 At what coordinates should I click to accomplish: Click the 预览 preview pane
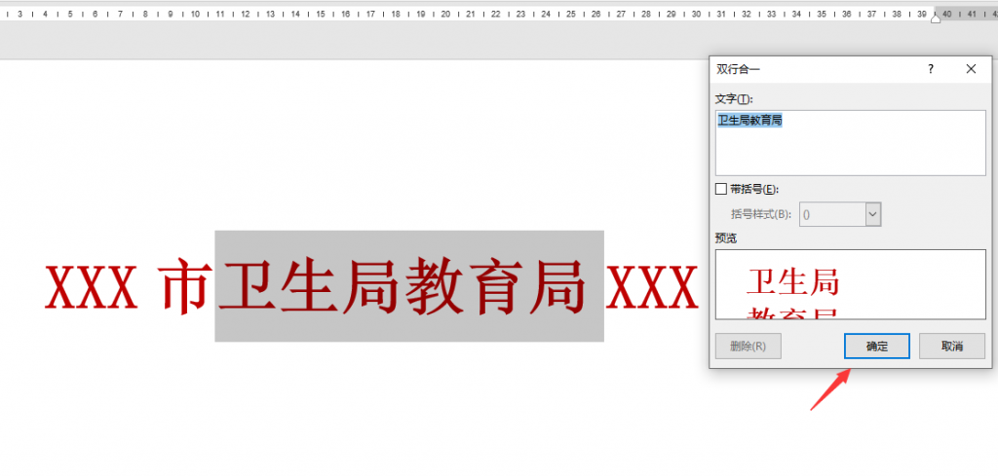pyautogui.click(x=850, y=284)
